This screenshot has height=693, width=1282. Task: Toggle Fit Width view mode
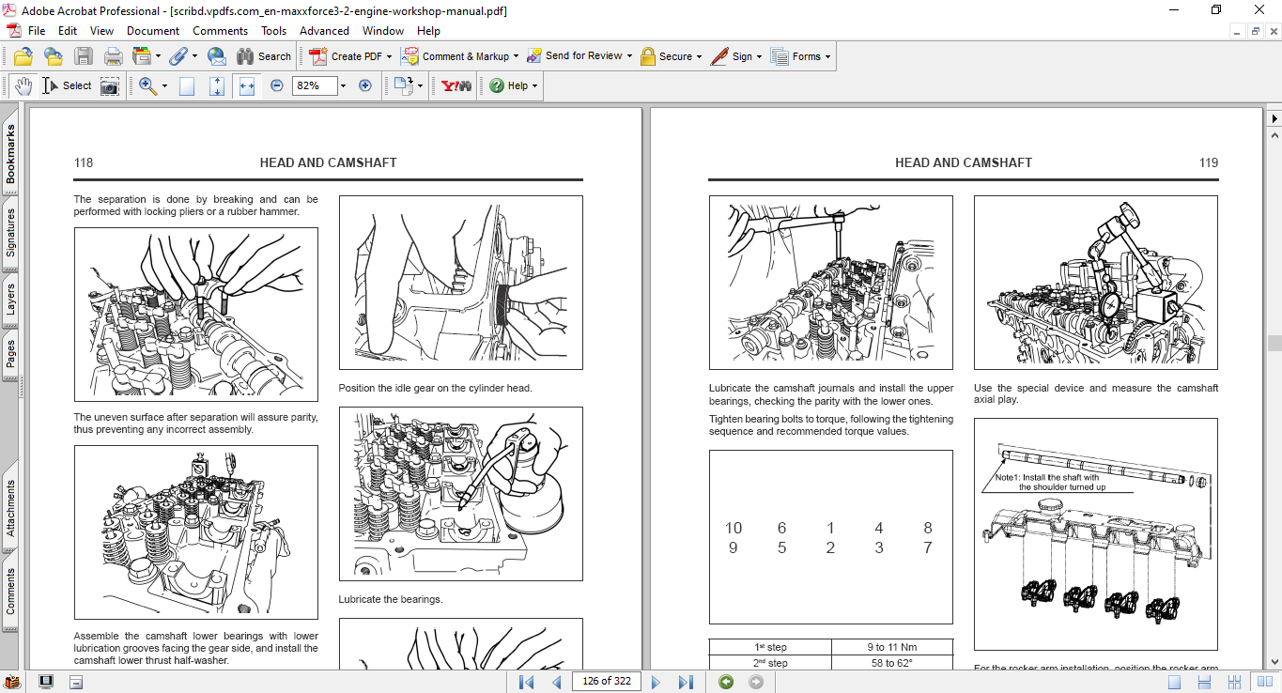pos(247,85)
